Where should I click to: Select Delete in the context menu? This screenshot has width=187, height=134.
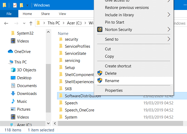(x=111, y=73)
